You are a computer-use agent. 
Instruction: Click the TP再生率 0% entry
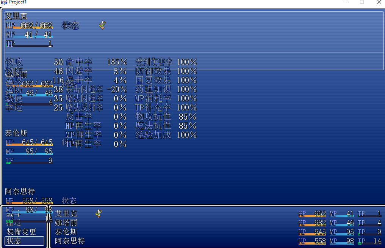tap(96, 144)
